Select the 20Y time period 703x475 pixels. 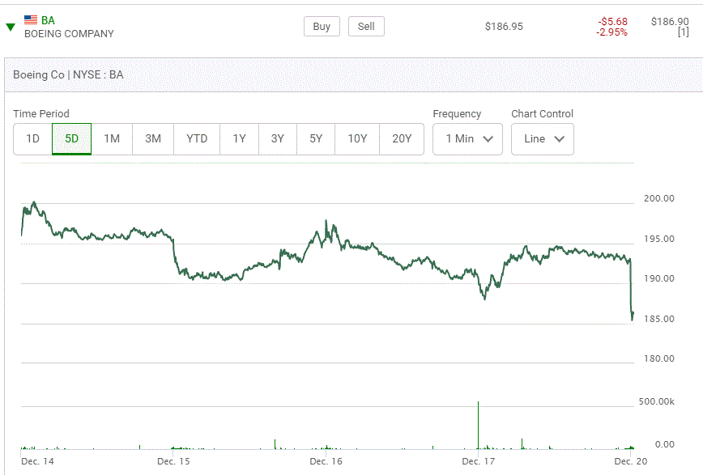[x=401, y=139]
